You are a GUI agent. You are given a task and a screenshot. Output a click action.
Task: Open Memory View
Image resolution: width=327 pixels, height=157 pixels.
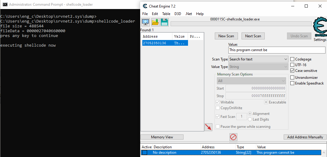162,137
